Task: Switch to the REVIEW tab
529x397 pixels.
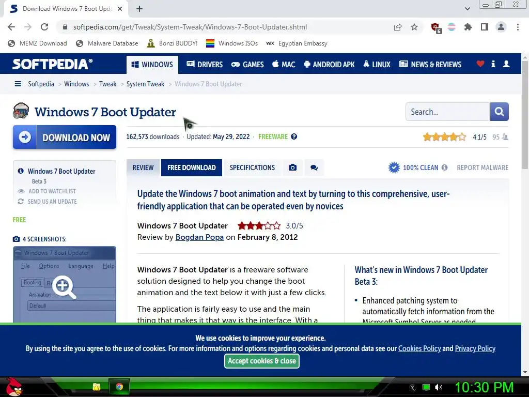Action: (x=143, y=168)
